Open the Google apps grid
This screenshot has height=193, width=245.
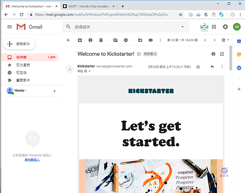click(214, 27)
